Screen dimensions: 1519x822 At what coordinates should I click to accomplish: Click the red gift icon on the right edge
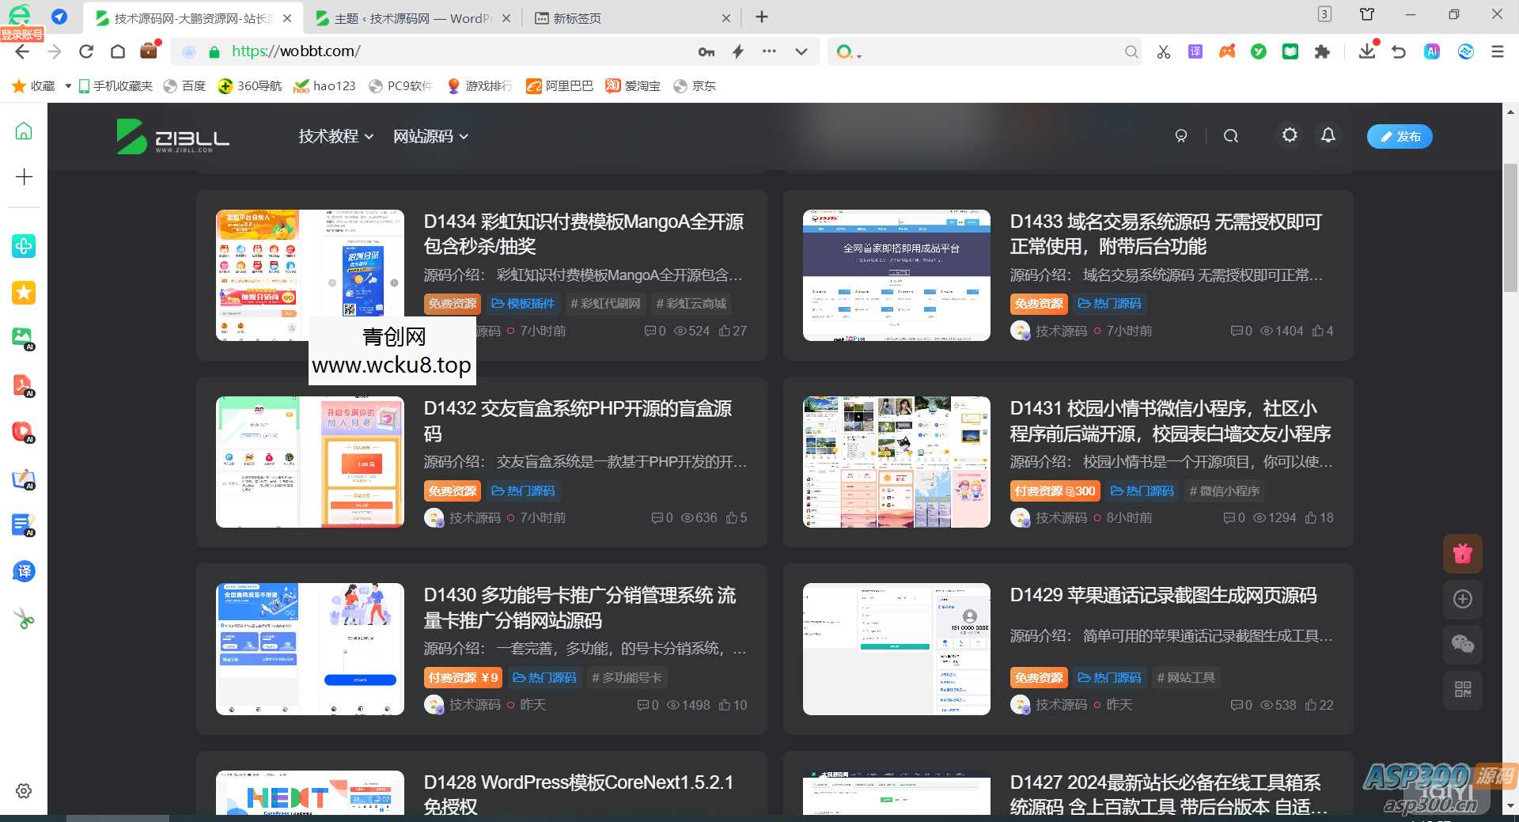pos(1463,554)
